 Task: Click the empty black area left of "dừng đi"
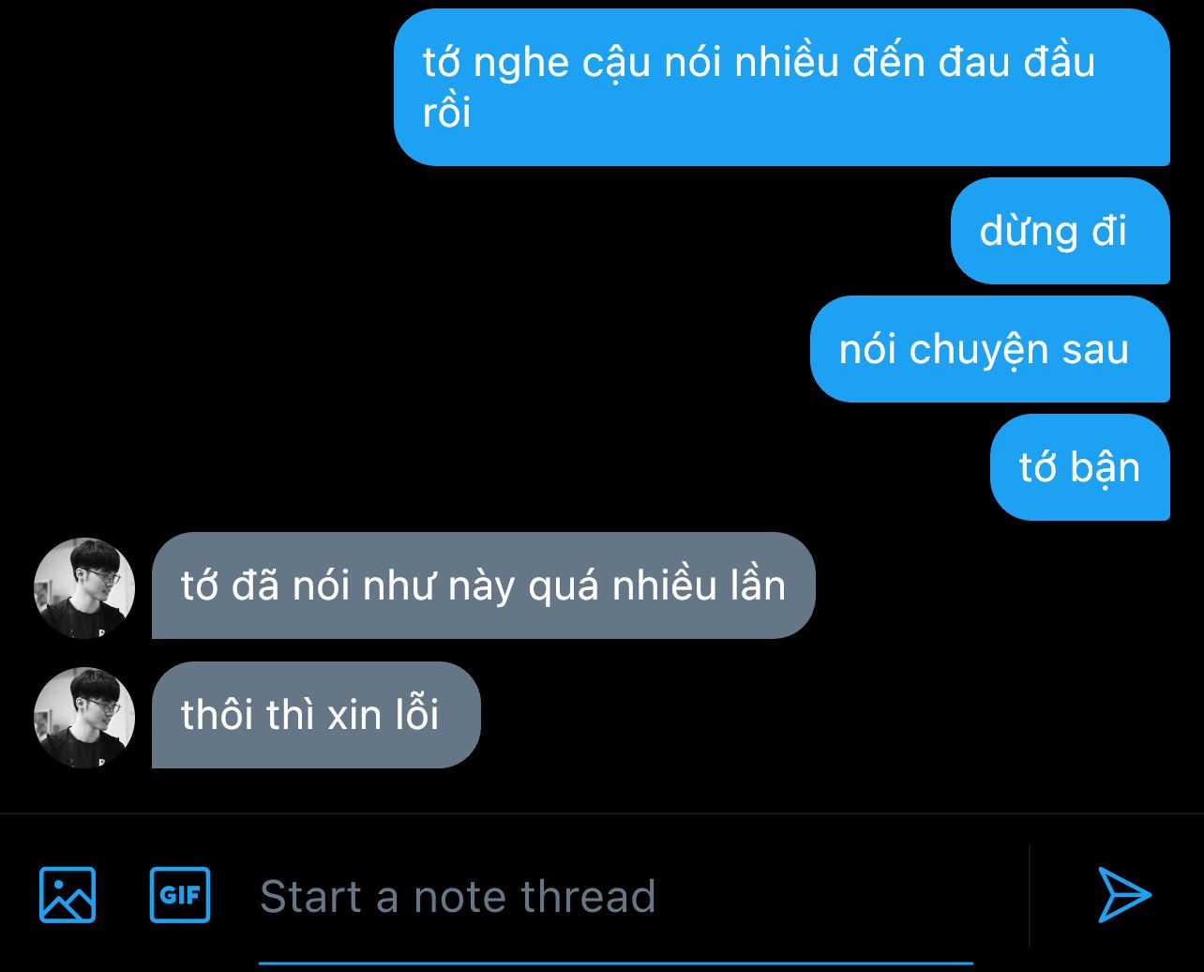click(x=469, y=231)
